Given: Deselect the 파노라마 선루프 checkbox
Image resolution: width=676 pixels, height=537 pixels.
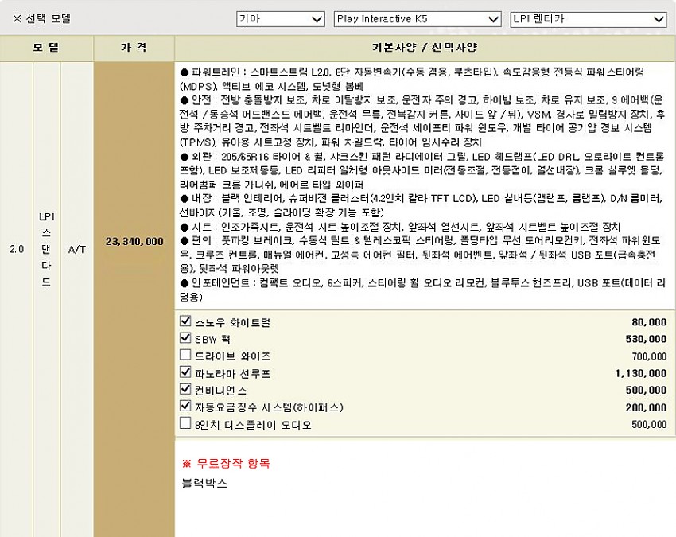Looking at the screenshot, I should point(186,372).
